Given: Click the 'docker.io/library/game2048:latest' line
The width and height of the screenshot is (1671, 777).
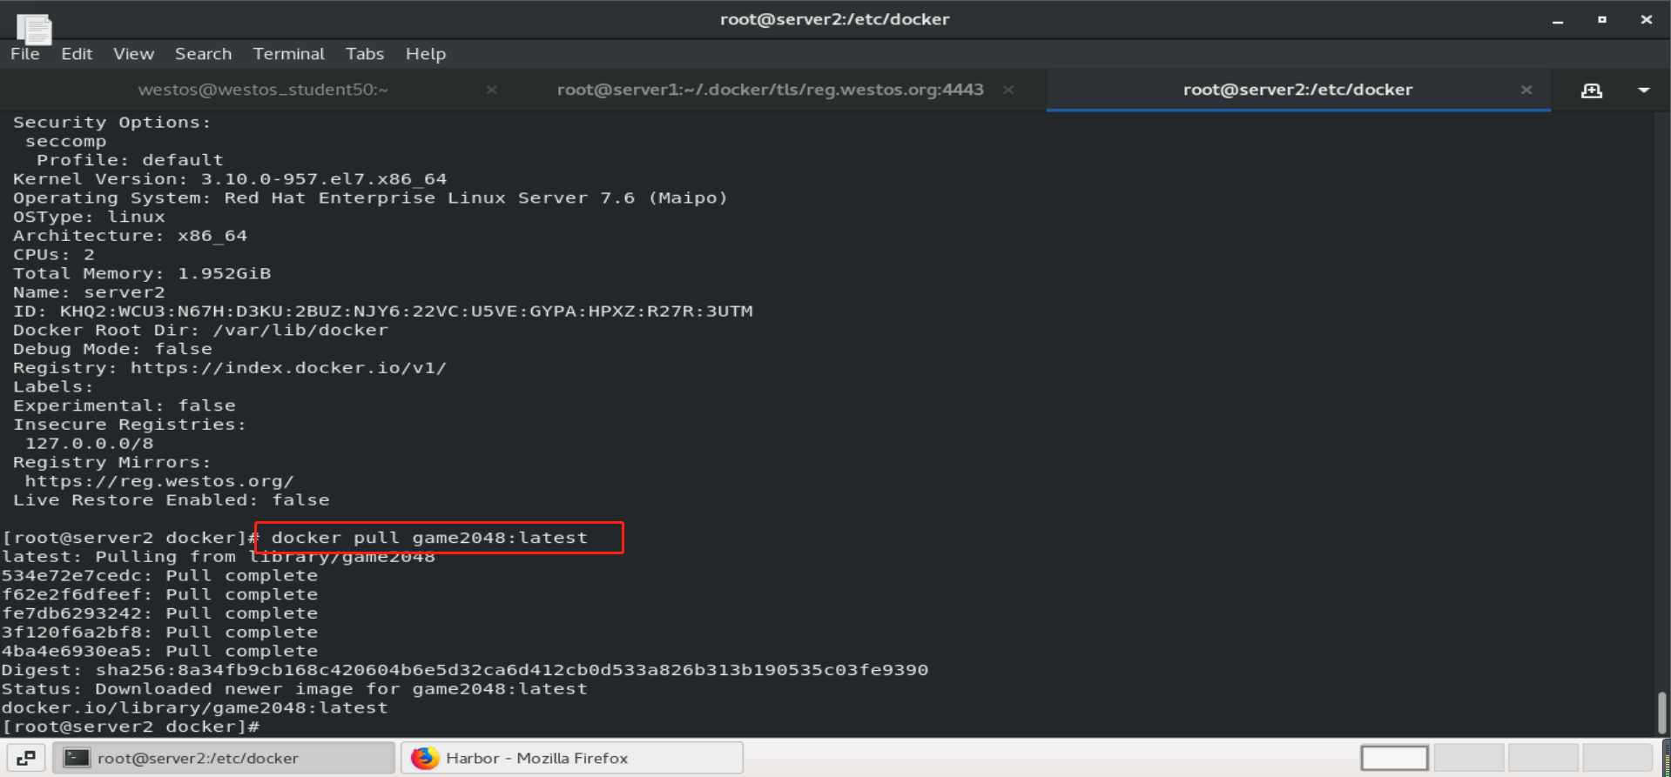Looking at the screenshot, I should [194, 708].
